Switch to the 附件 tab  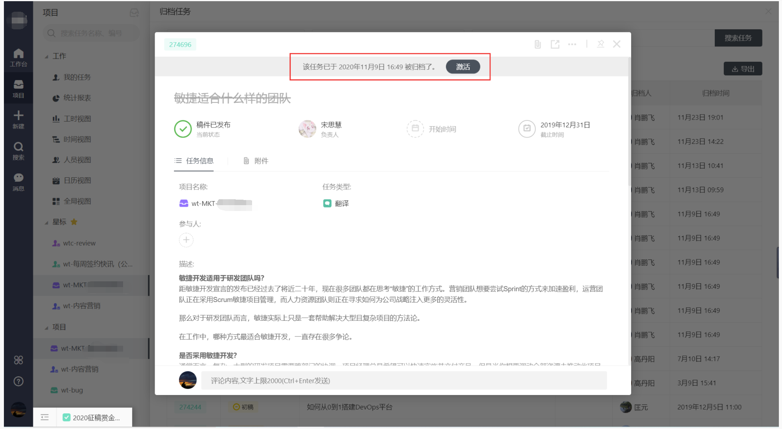(256, 161)
